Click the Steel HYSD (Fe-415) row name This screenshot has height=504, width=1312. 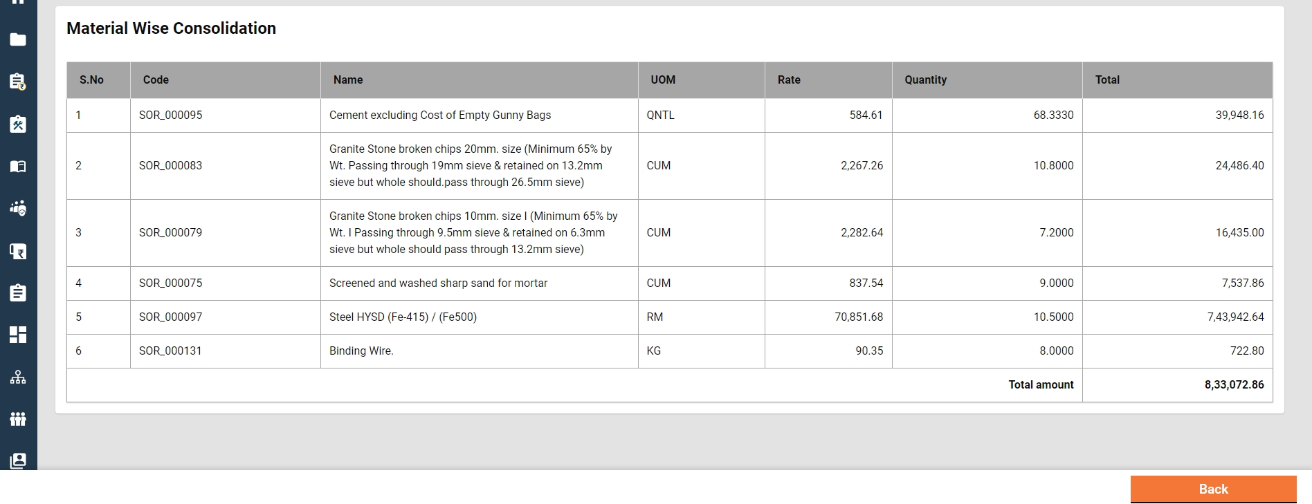(403, 317)
